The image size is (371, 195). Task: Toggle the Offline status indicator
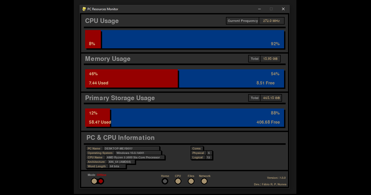tap(101, 181)
